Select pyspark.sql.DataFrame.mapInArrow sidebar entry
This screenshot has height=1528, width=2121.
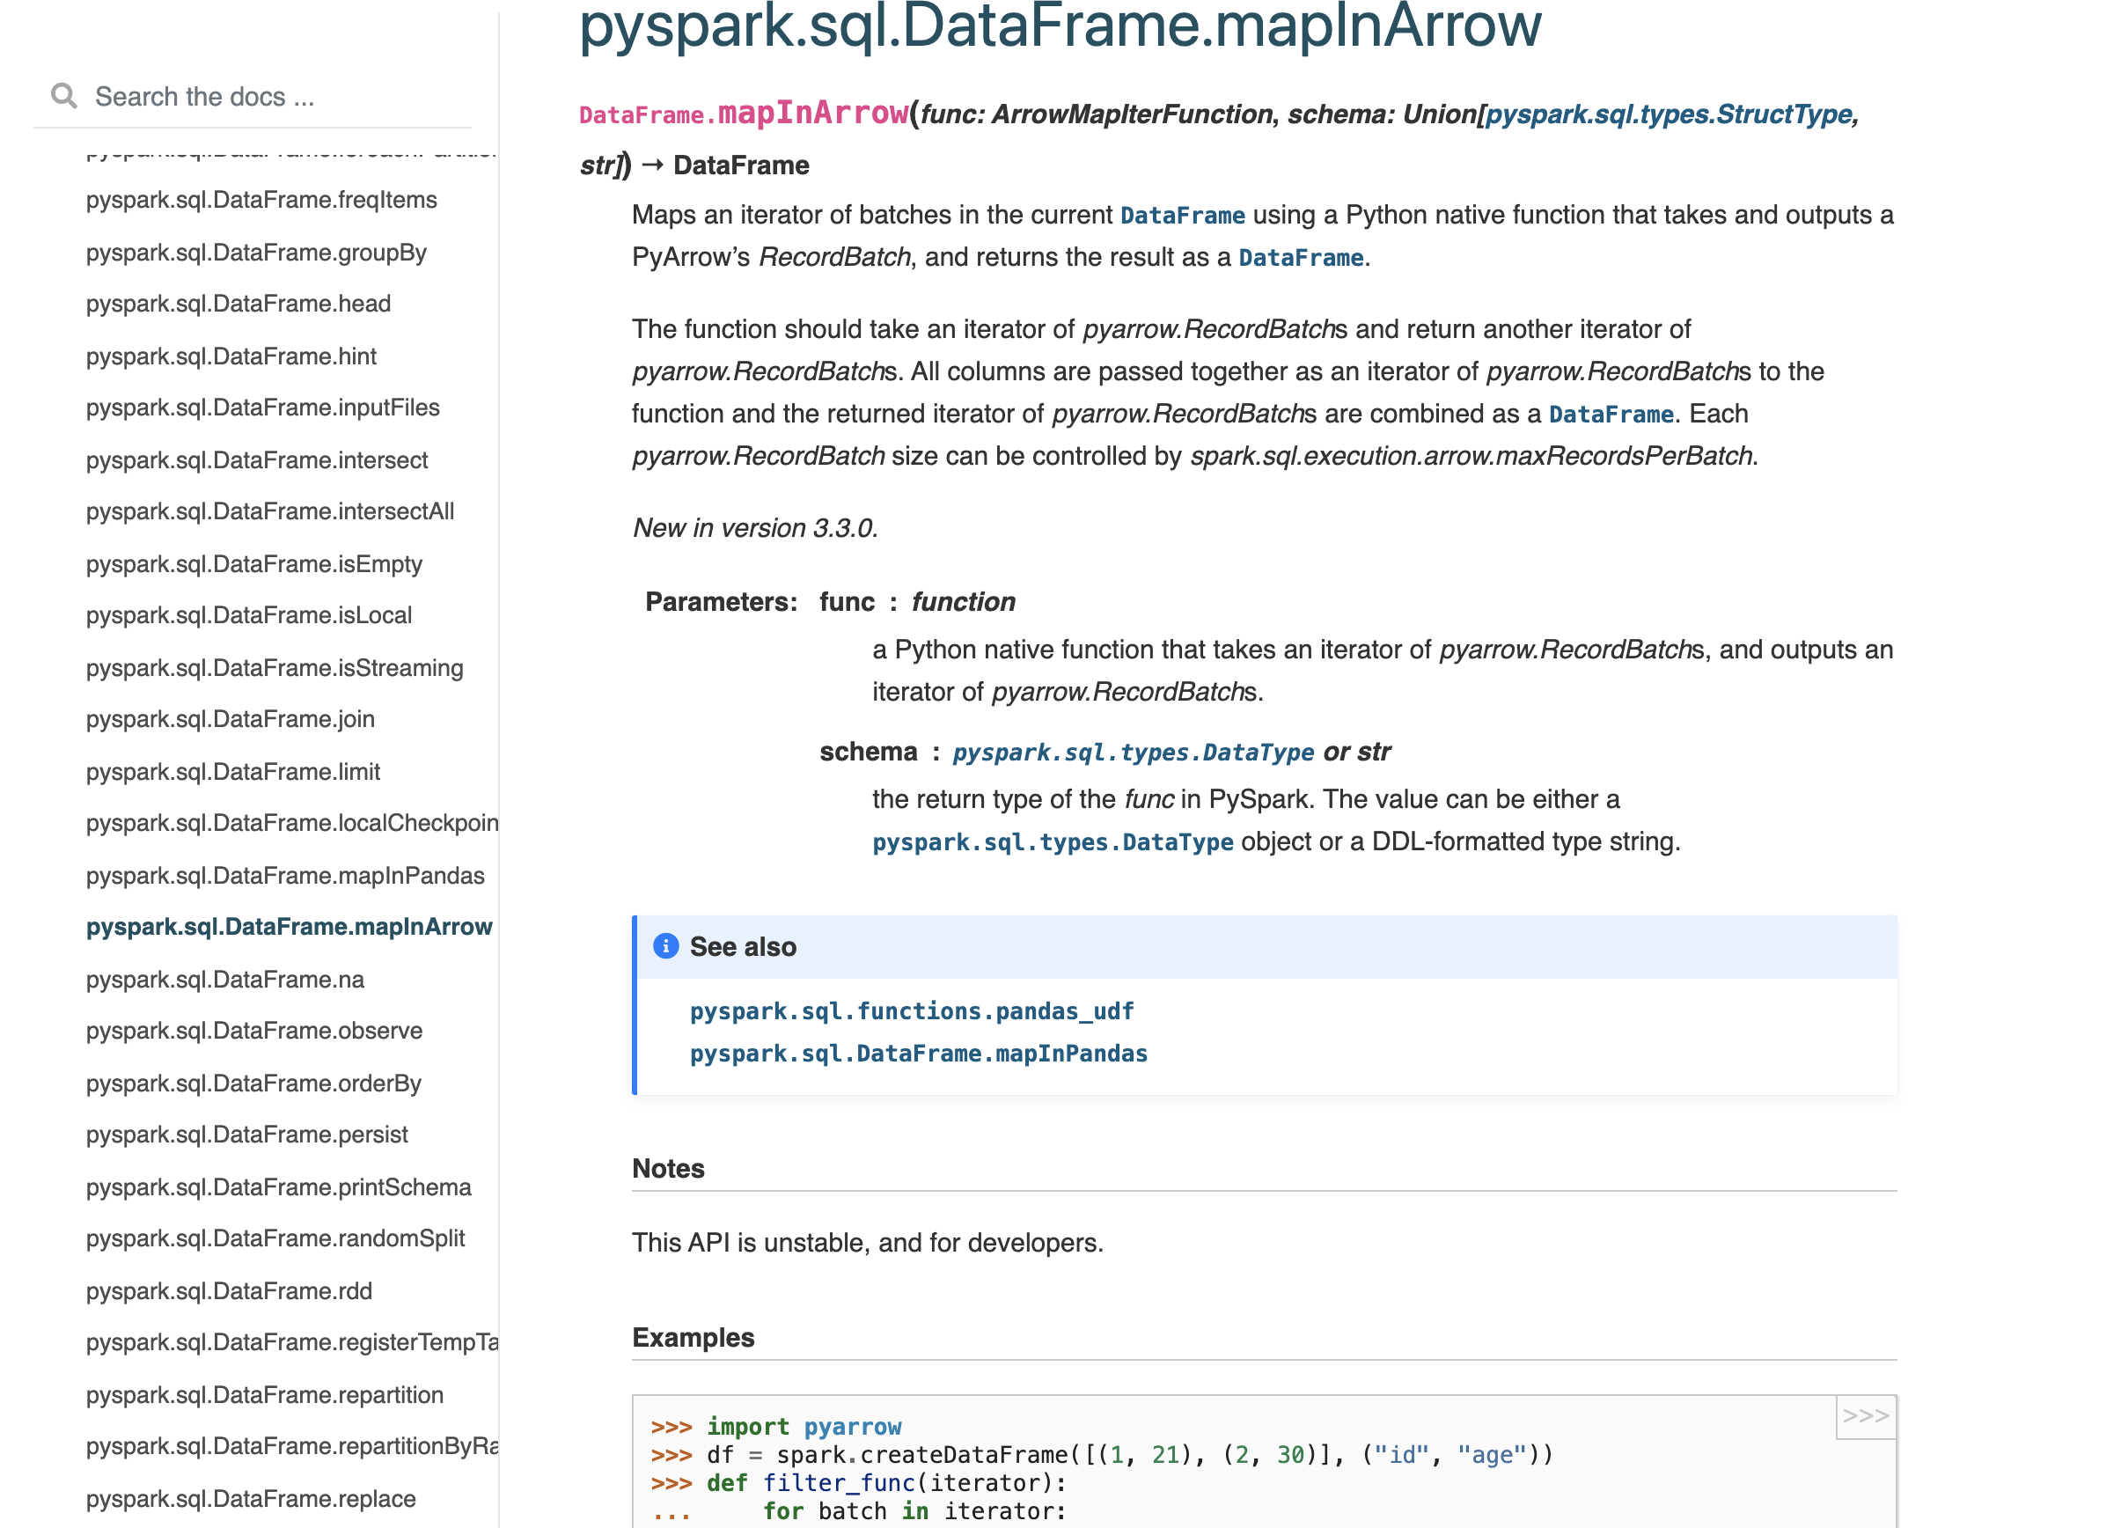[289, 927]
